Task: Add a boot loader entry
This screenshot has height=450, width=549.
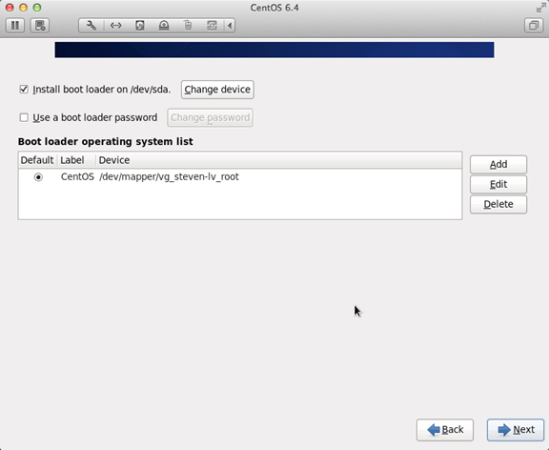Action: [x=498, y=164]
